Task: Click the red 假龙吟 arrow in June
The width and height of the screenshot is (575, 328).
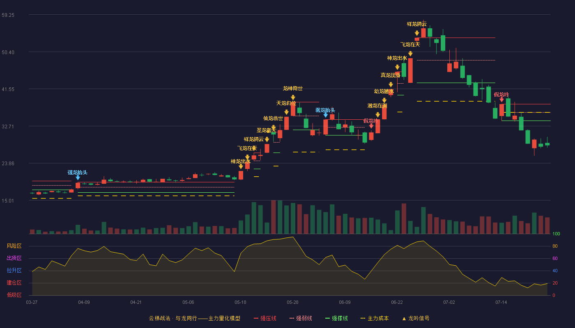Action: tap(371, 126)
